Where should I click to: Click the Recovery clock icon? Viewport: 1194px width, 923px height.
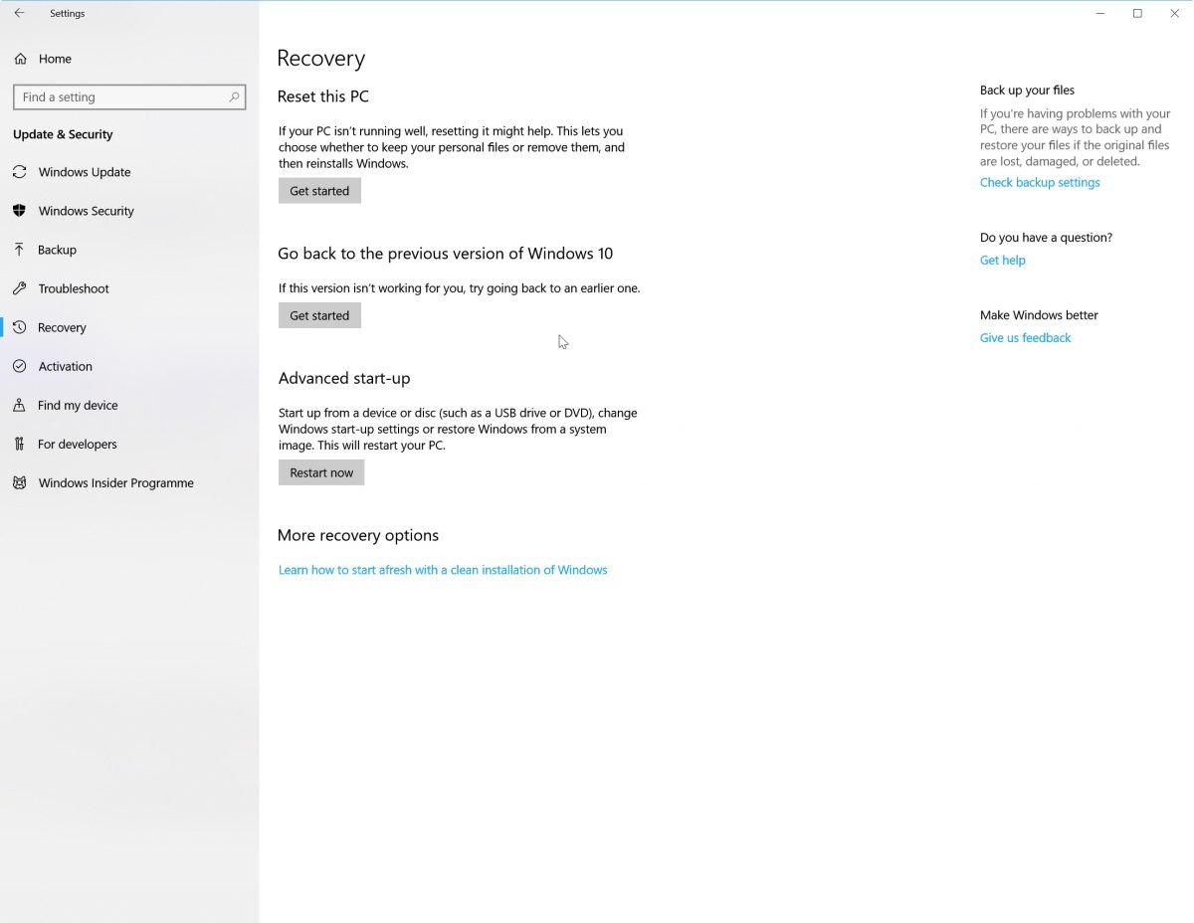(19, 327)
